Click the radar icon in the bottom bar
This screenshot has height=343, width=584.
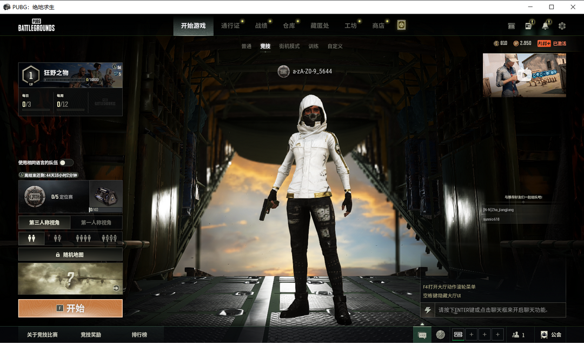(441, 334)
